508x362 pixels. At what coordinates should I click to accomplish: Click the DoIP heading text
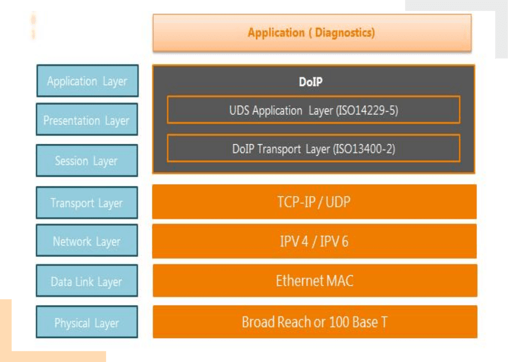tap(311, 82)
